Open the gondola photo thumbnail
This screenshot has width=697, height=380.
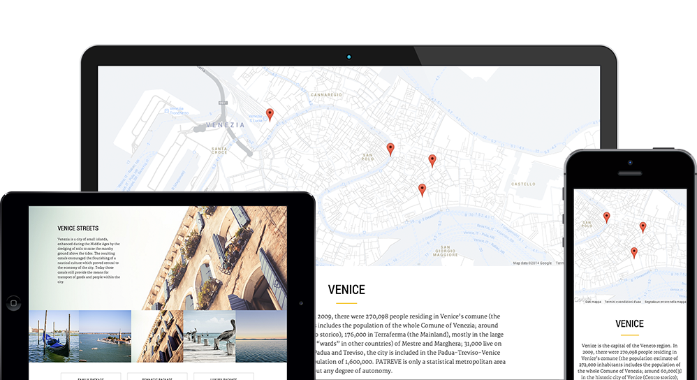coord(54,336)
